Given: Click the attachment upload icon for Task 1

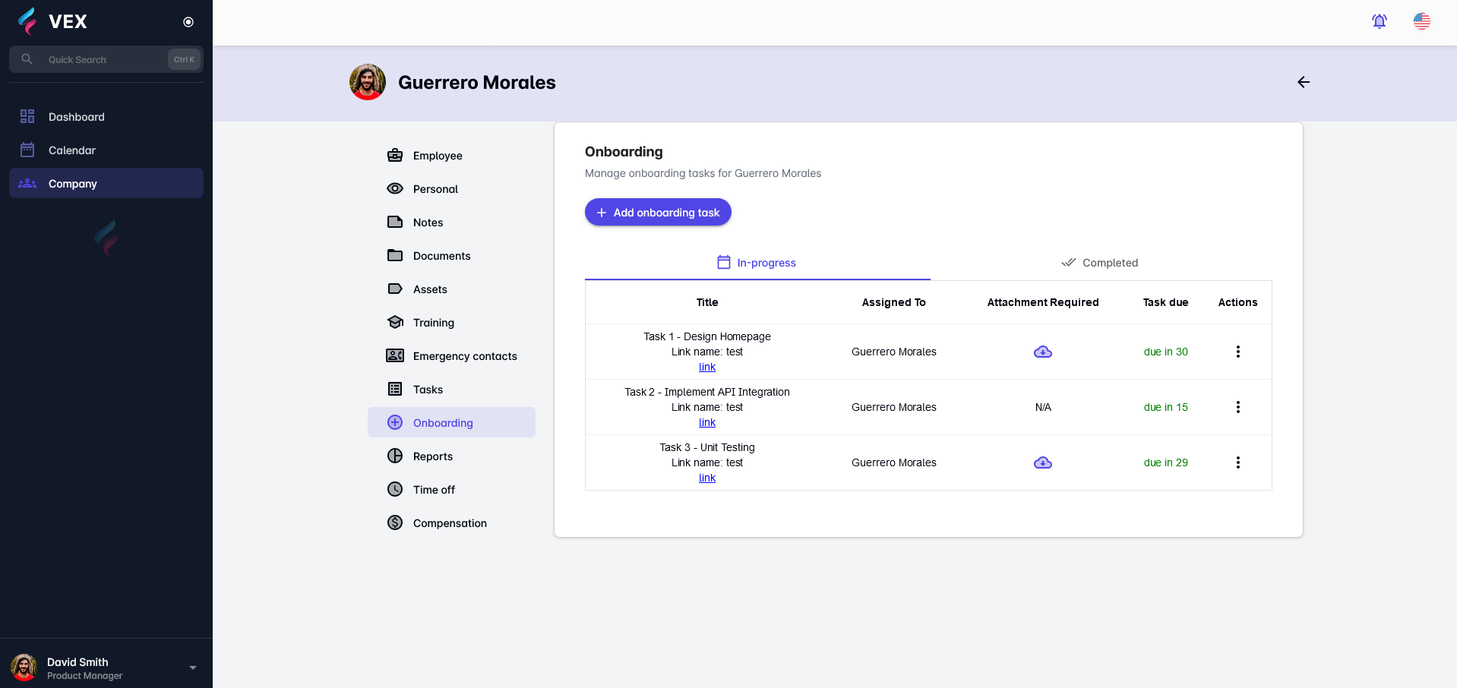Looking at the screenshot, I should [x=1042, y=352].
